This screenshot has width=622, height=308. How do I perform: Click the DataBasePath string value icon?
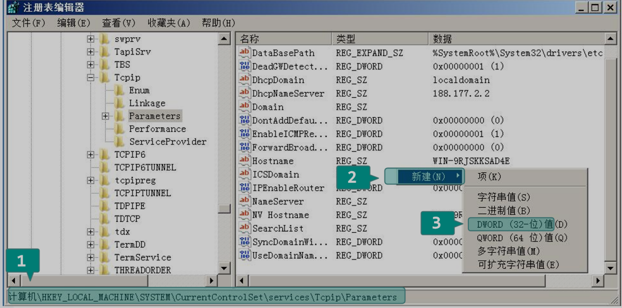(245, 53)
